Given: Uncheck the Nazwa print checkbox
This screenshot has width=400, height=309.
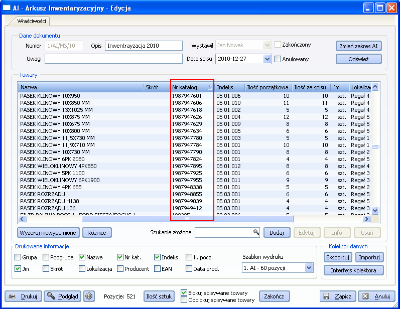Looking at the screenshot, I should [82, 257].
